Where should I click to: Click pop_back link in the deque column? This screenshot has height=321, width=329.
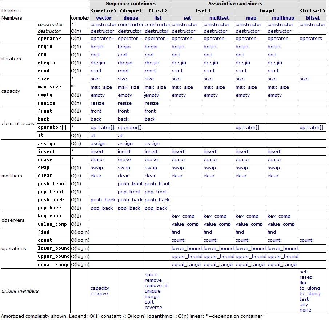129,208
